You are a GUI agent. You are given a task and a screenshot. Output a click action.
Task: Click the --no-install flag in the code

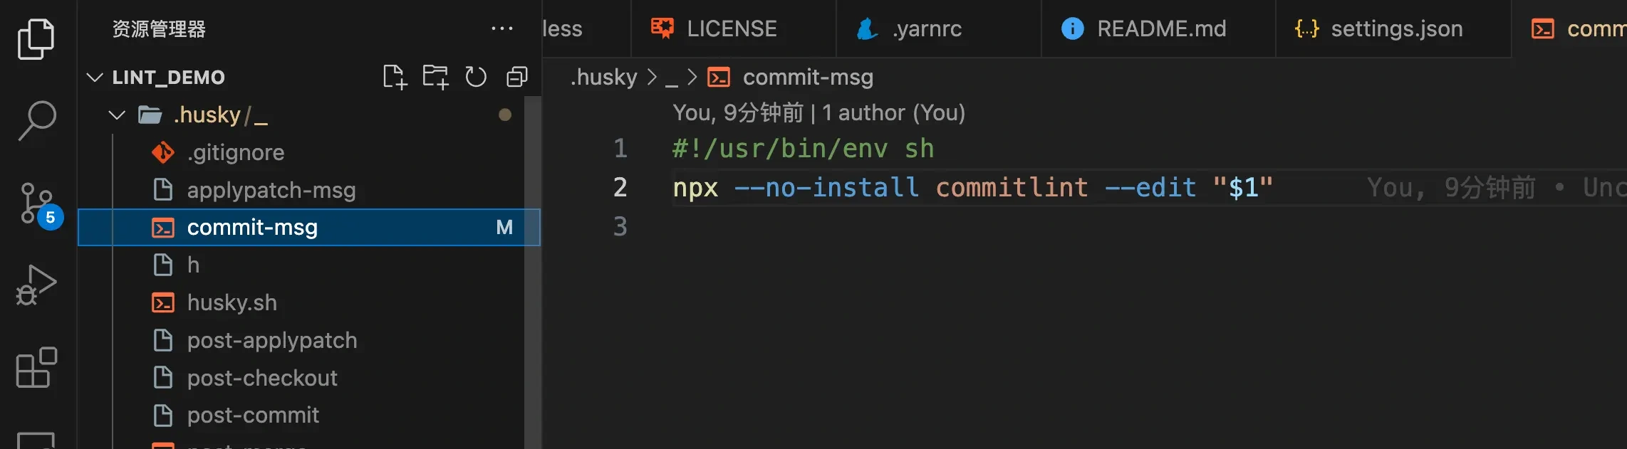[x=826, y=187]
